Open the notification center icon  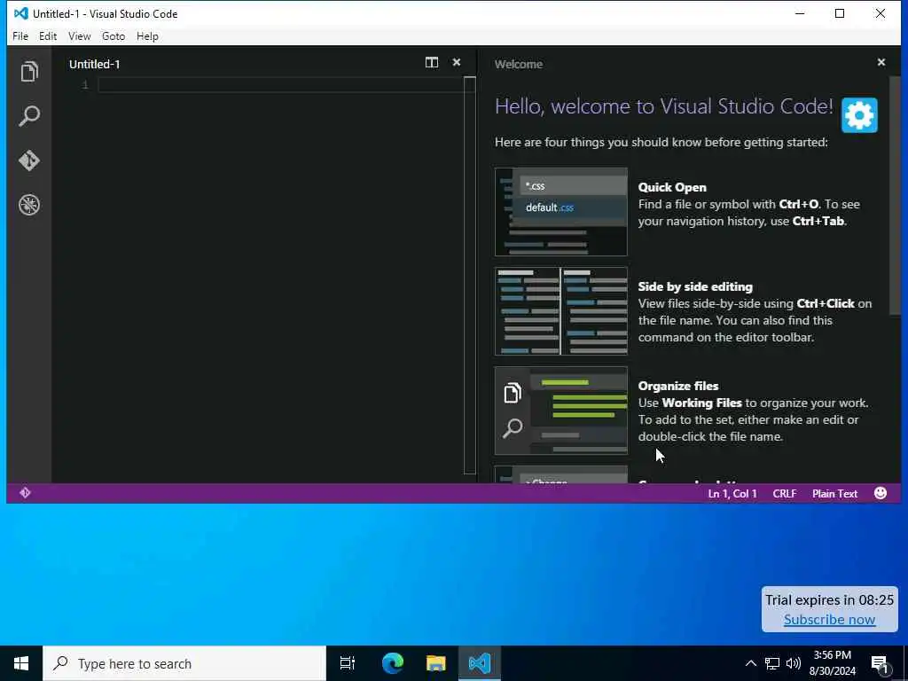[881, 663]
